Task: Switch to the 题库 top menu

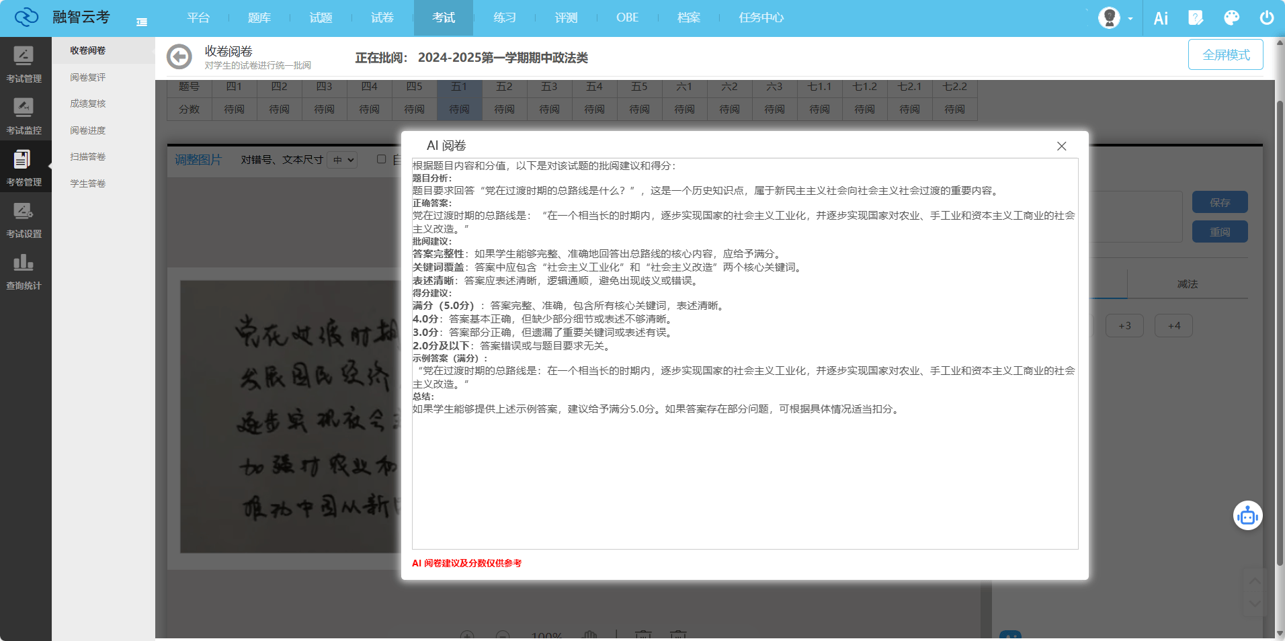Action: pyautogui.click(x=259, y=18)
